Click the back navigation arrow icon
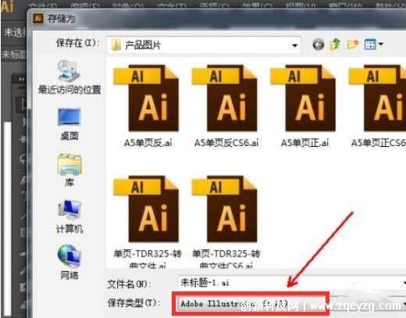The width and height of the screenshot is (406, 318). pos(319,45)
